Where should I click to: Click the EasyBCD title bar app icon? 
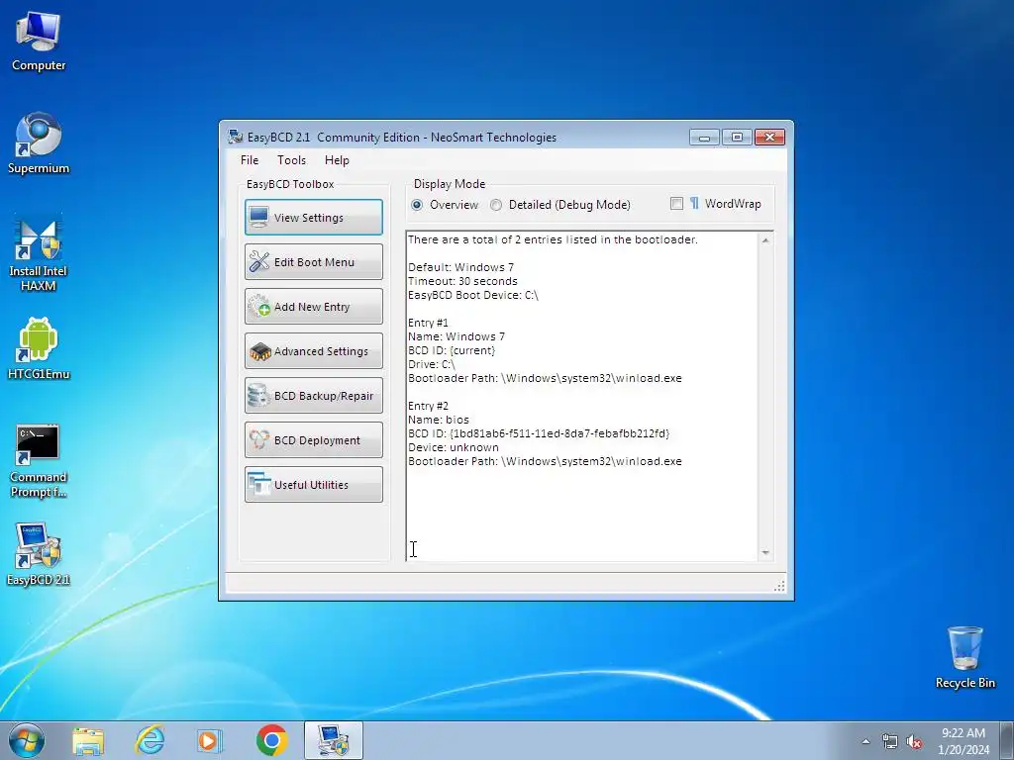pyautogui.click(x=236, y=137)
